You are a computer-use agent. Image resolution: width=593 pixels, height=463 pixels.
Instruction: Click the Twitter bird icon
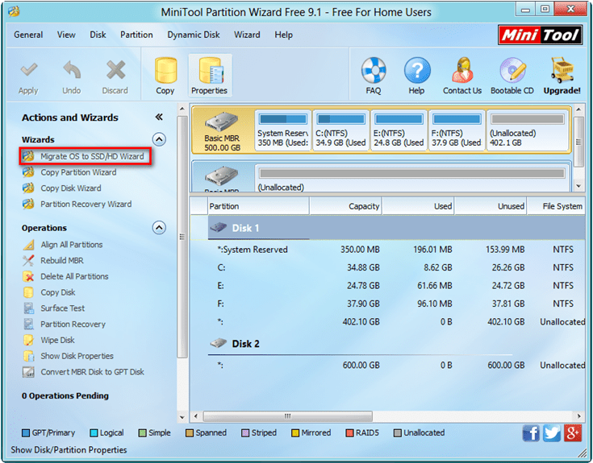pyautogui.click(x=552, y=433)
